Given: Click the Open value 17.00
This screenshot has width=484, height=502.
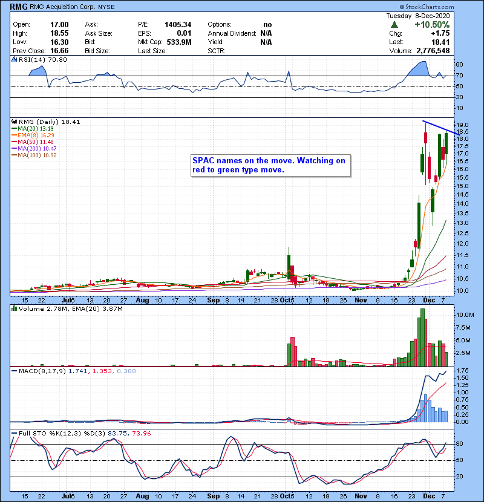Looking at the screenshot, I should point(59,25).
